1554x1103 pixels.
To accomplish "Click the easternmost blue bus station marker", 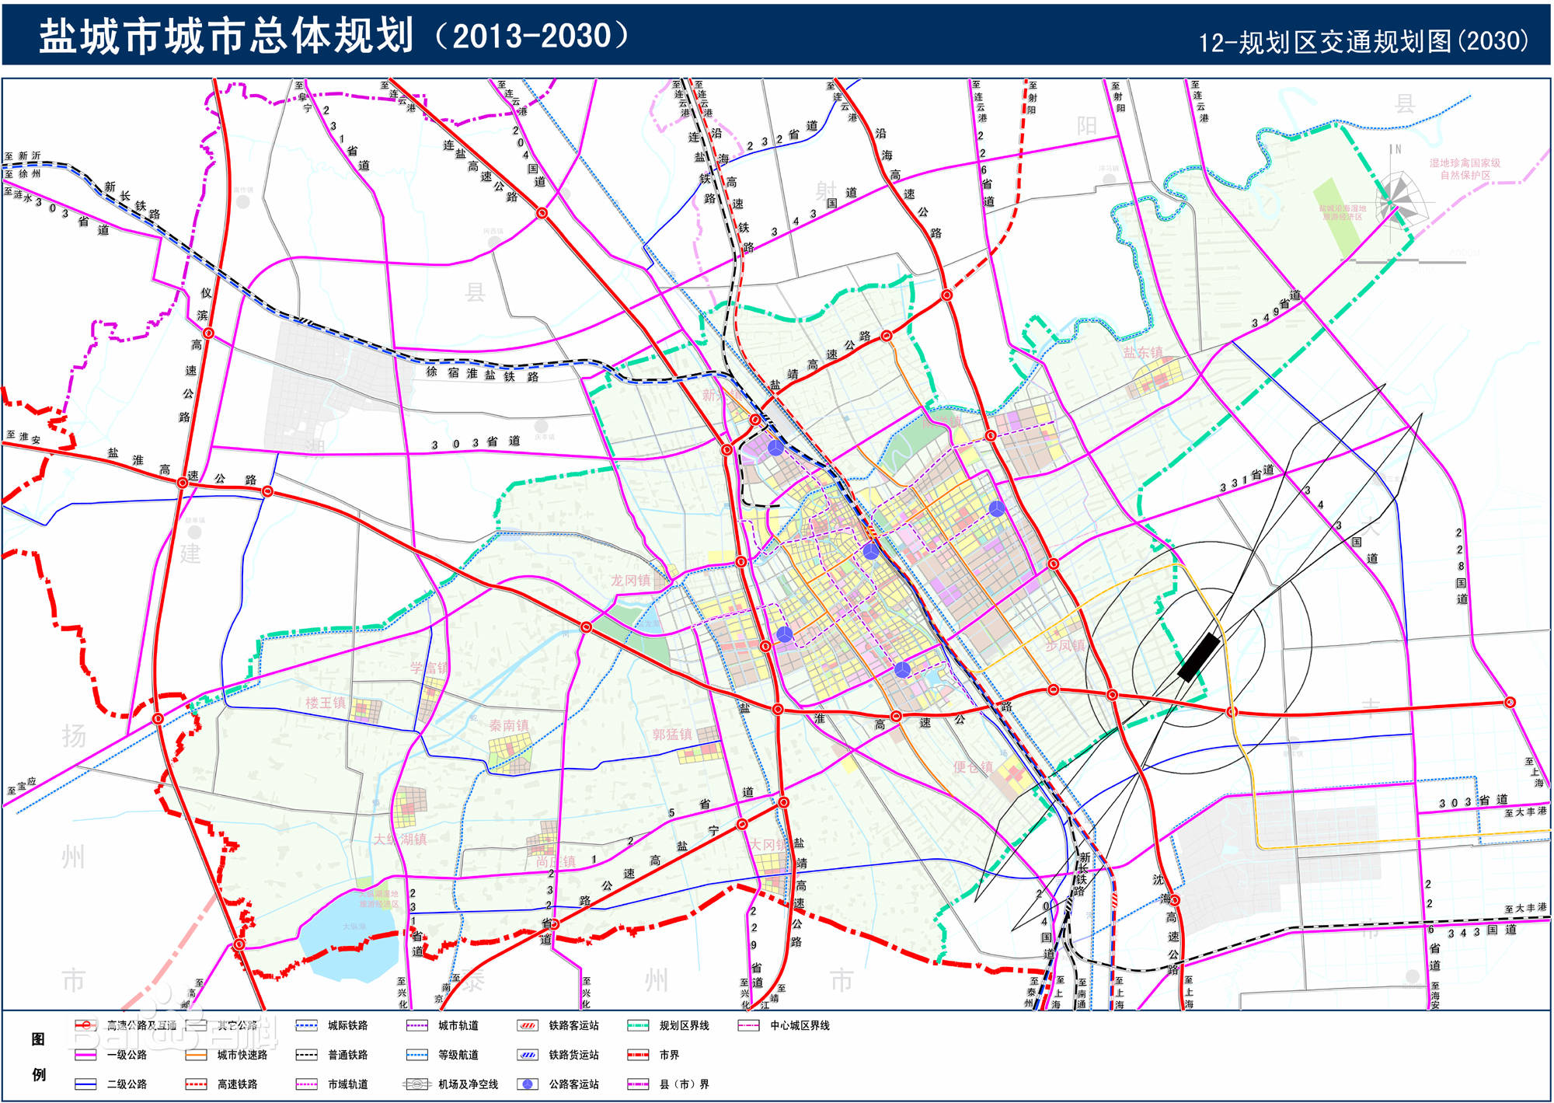I will pos(997,509).
